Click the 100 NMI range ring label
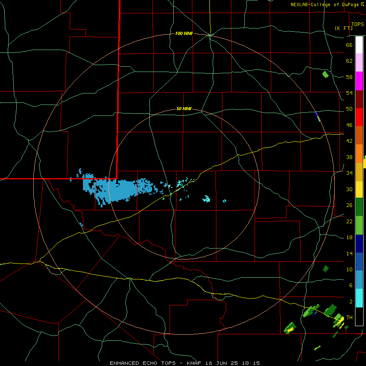The image size is (366, 366). tap(184, 34)
